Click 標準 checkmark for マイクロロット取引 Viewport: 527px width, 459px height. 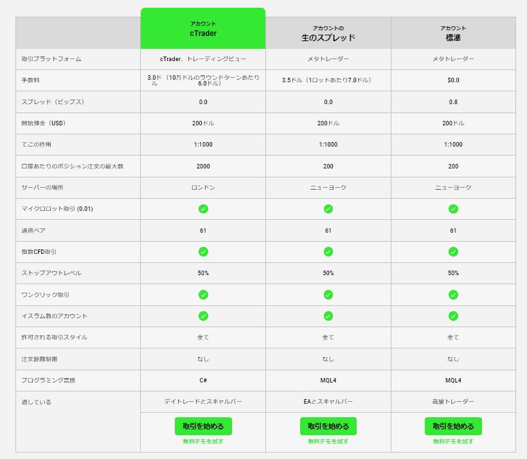453,209
